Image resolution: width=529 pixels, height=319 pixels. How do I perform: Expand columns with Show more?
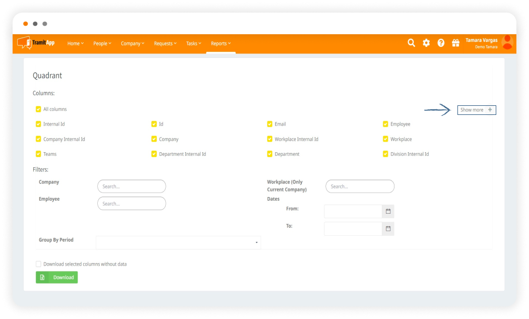point(476,110)
